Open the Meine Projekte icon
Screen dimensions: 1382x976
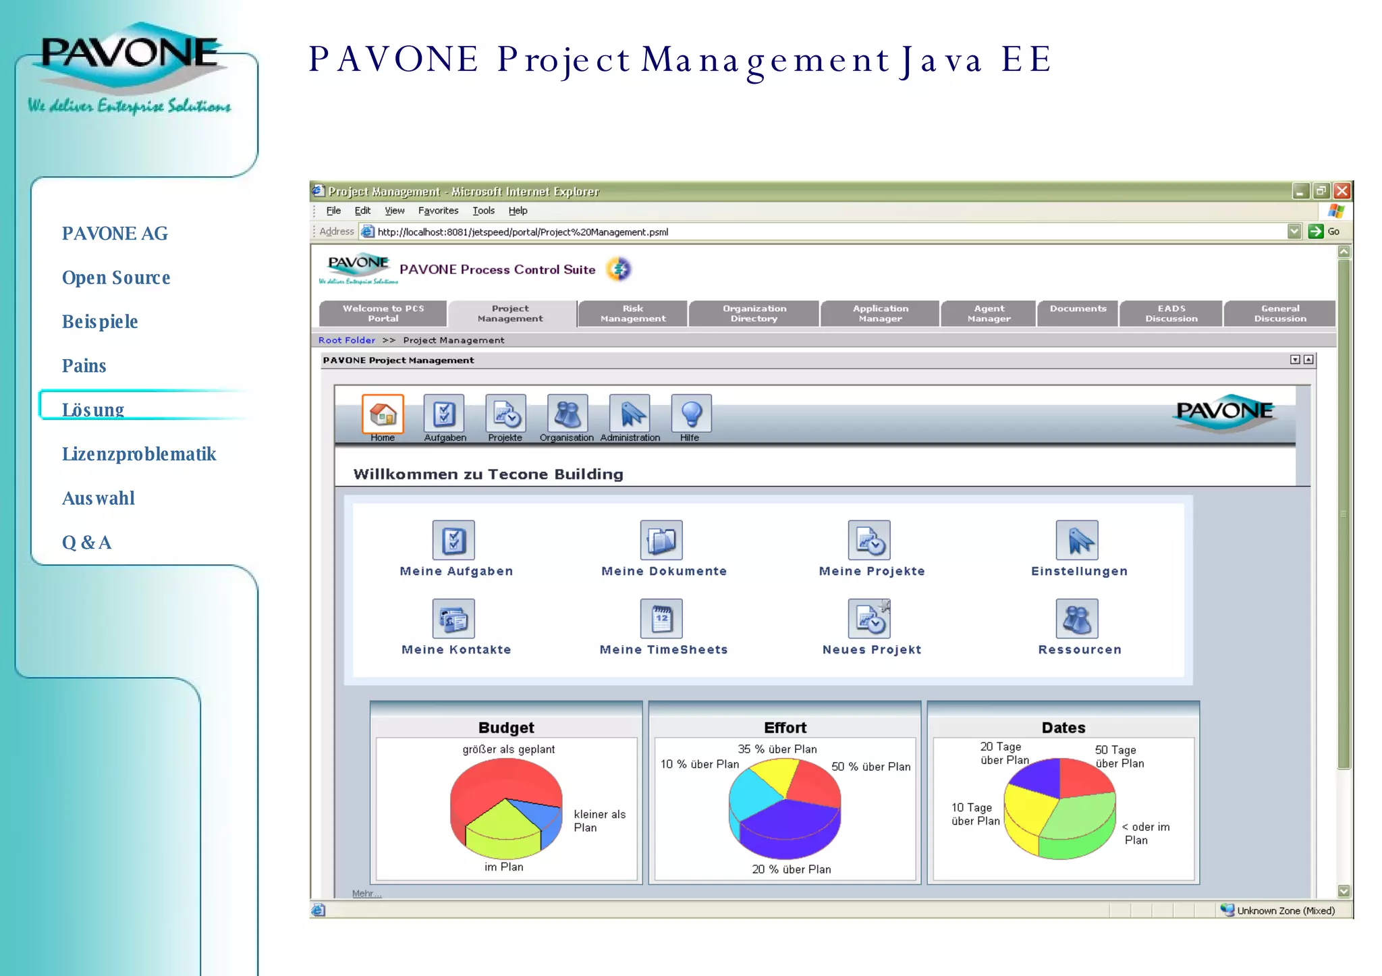(869, 540)
